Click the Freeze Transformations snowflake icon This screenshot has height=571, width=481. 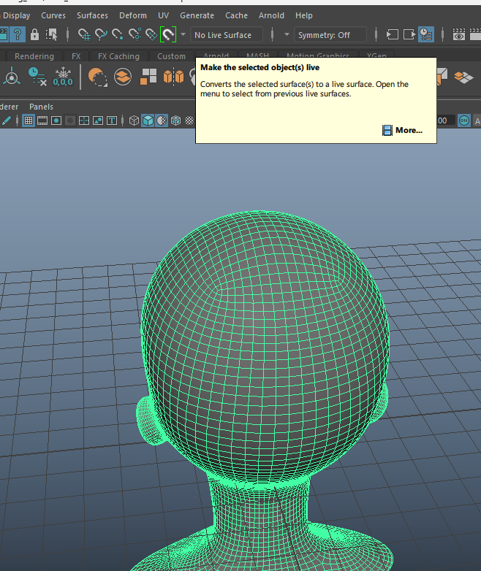pyautogui.click(x=63, y=77)
